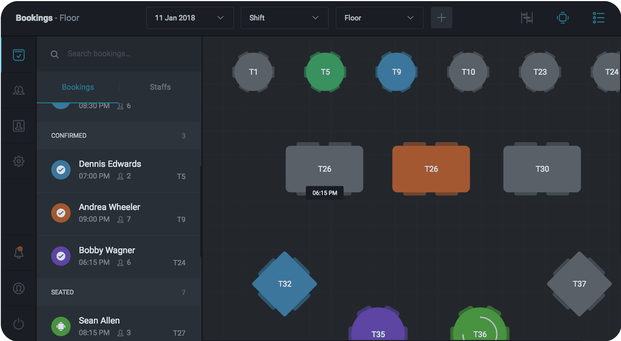The height and width of the screenshot is (341, 621).
Task: Open the settings gear icon
Action: 19,161
